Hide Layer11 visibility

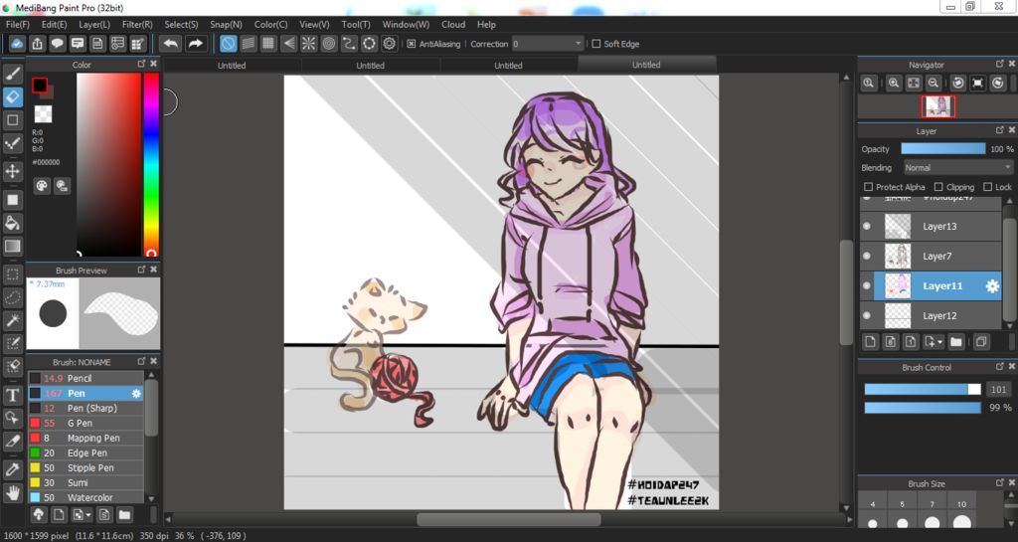point(867,286)
